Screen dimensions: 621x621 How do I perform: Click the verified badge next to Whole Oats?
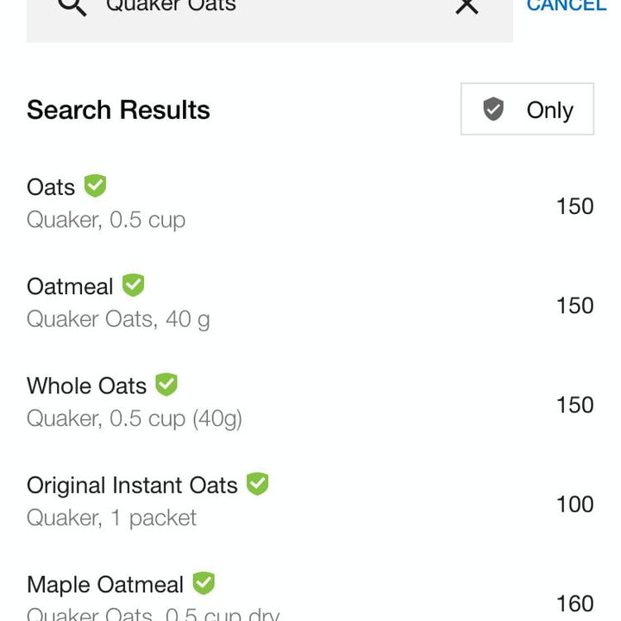coord(166,384)
